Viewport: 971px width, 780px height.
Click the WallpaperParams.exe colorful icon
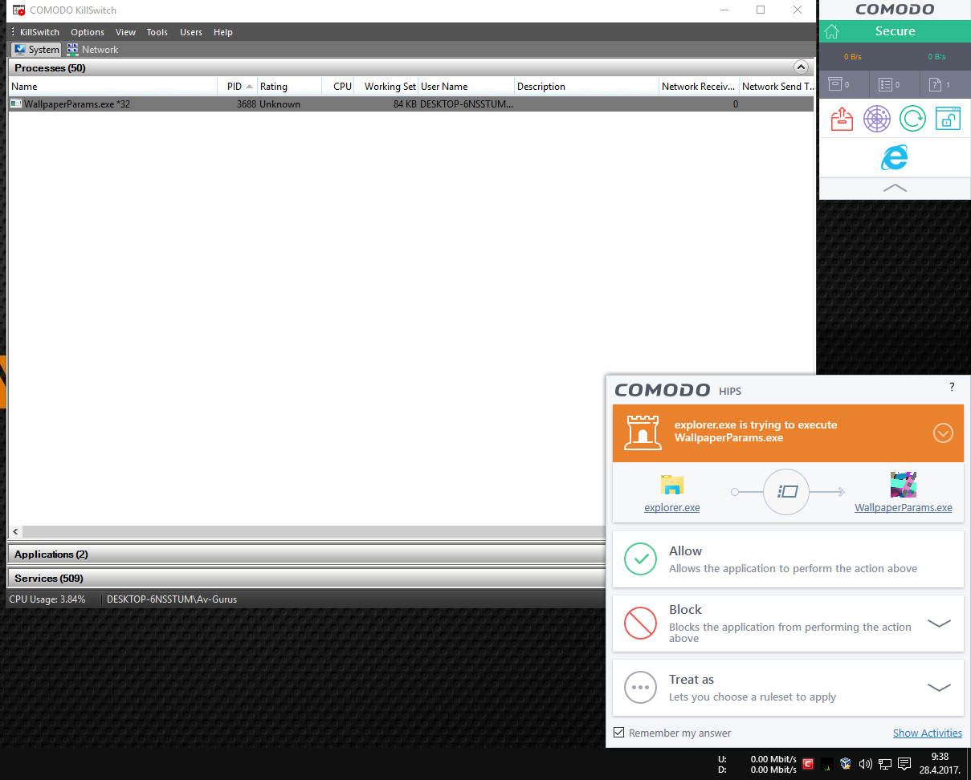[x=904, y=485]
